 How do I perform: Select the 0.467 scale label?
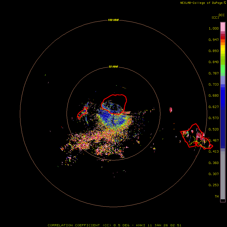(x=214, y=140)
